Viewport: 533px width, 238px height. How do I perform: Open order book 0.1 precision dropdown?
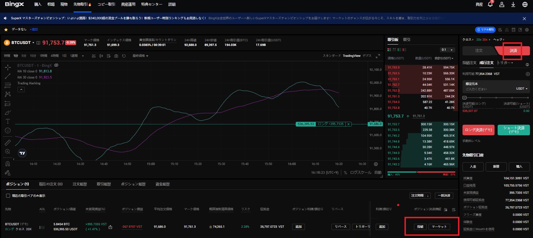pyautogui.click(x=447, y=50)
